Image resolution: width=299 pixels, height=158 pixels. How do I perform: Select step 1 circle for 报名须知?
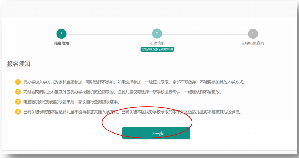(61, 34)
